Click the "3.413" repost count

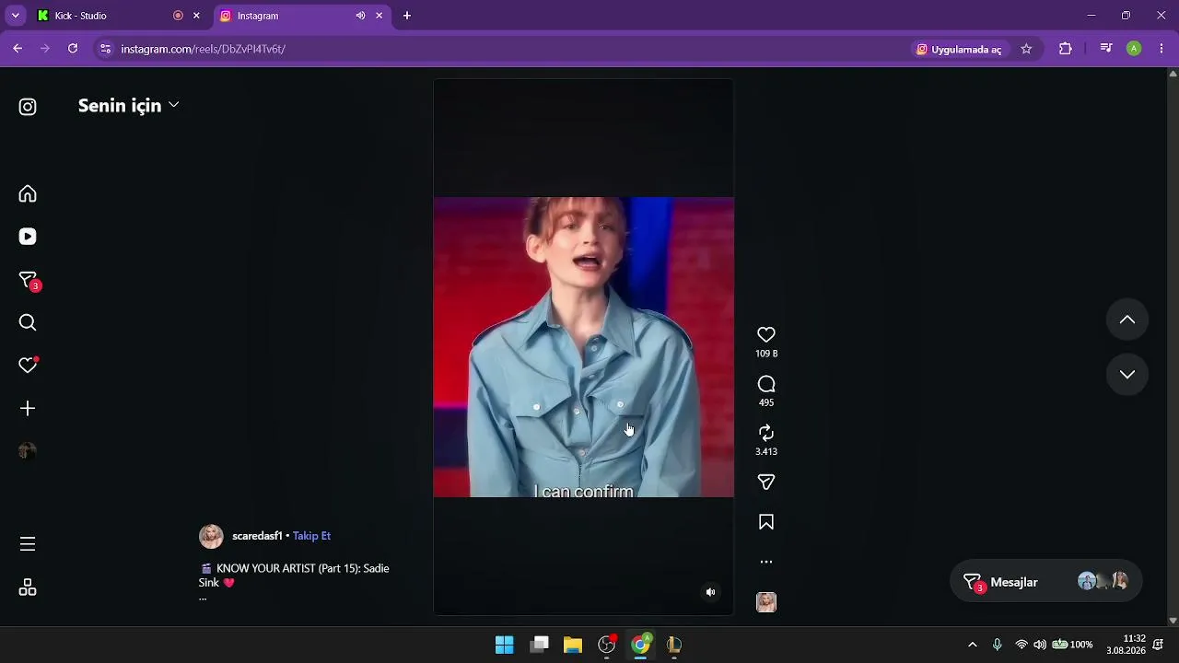click(766, 451)
